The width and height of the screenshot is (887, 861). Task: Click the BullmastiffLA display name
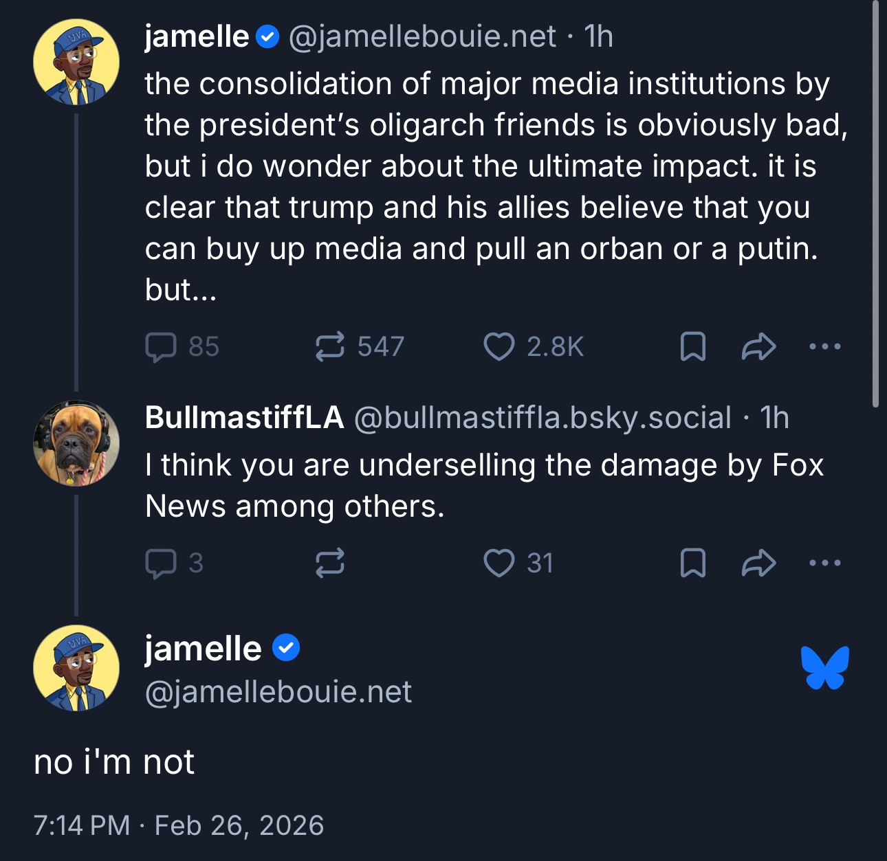coord(244,418)
